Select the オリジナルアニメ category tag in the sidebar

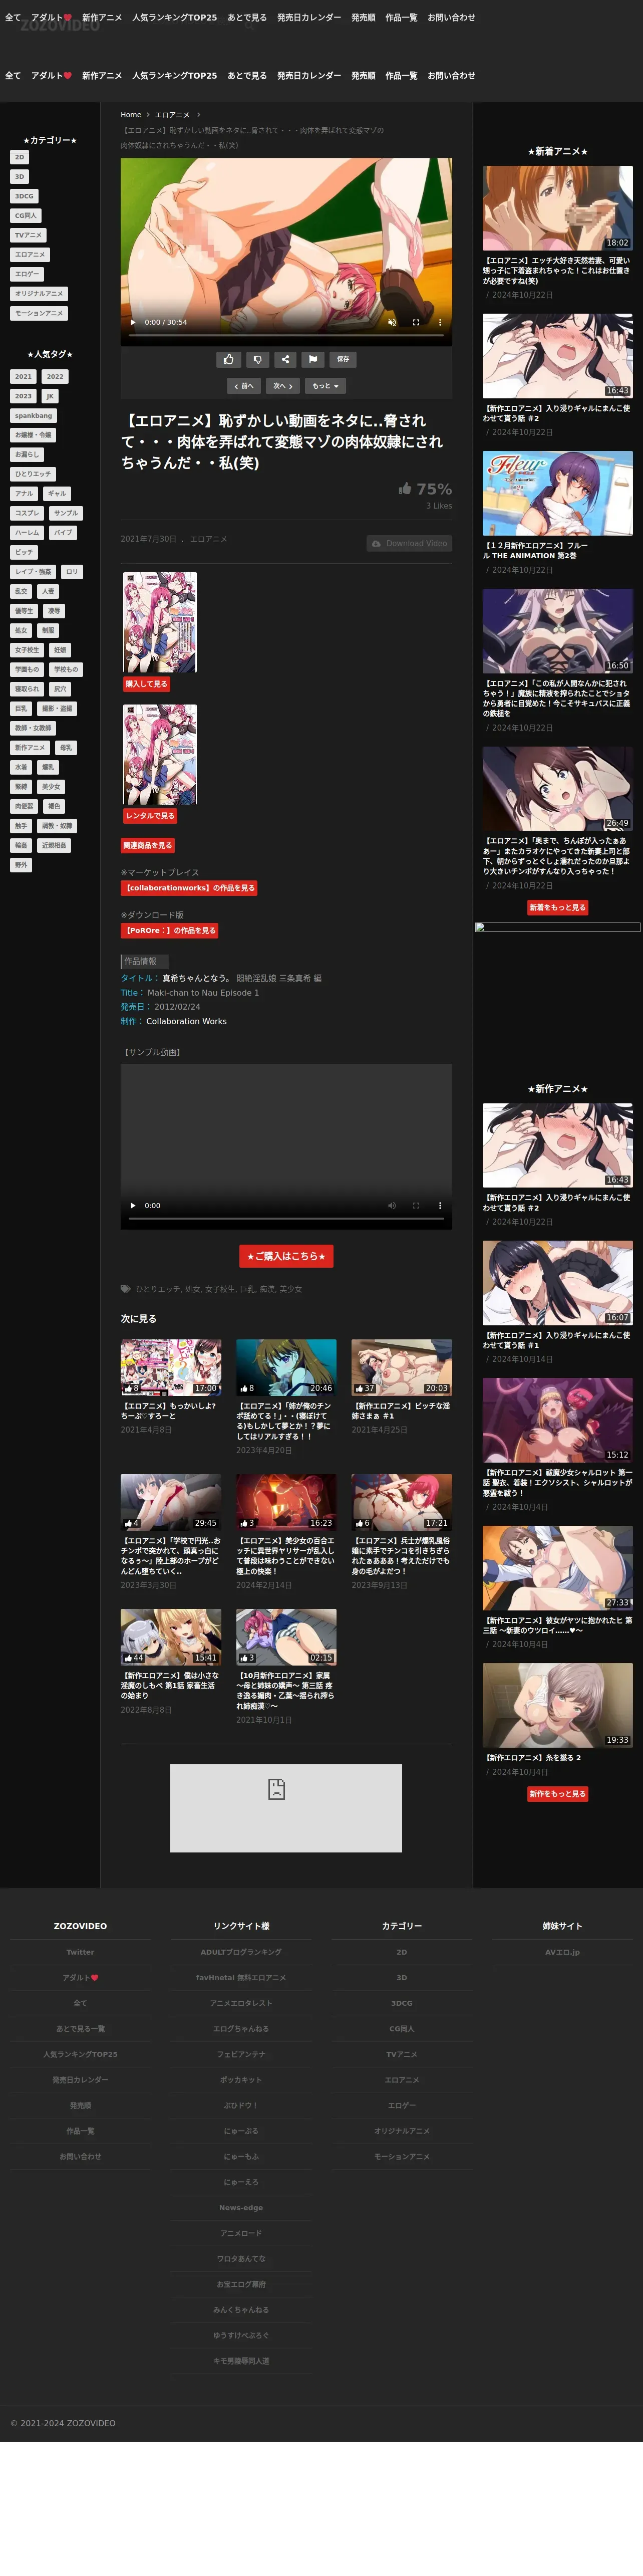[39, 293]
